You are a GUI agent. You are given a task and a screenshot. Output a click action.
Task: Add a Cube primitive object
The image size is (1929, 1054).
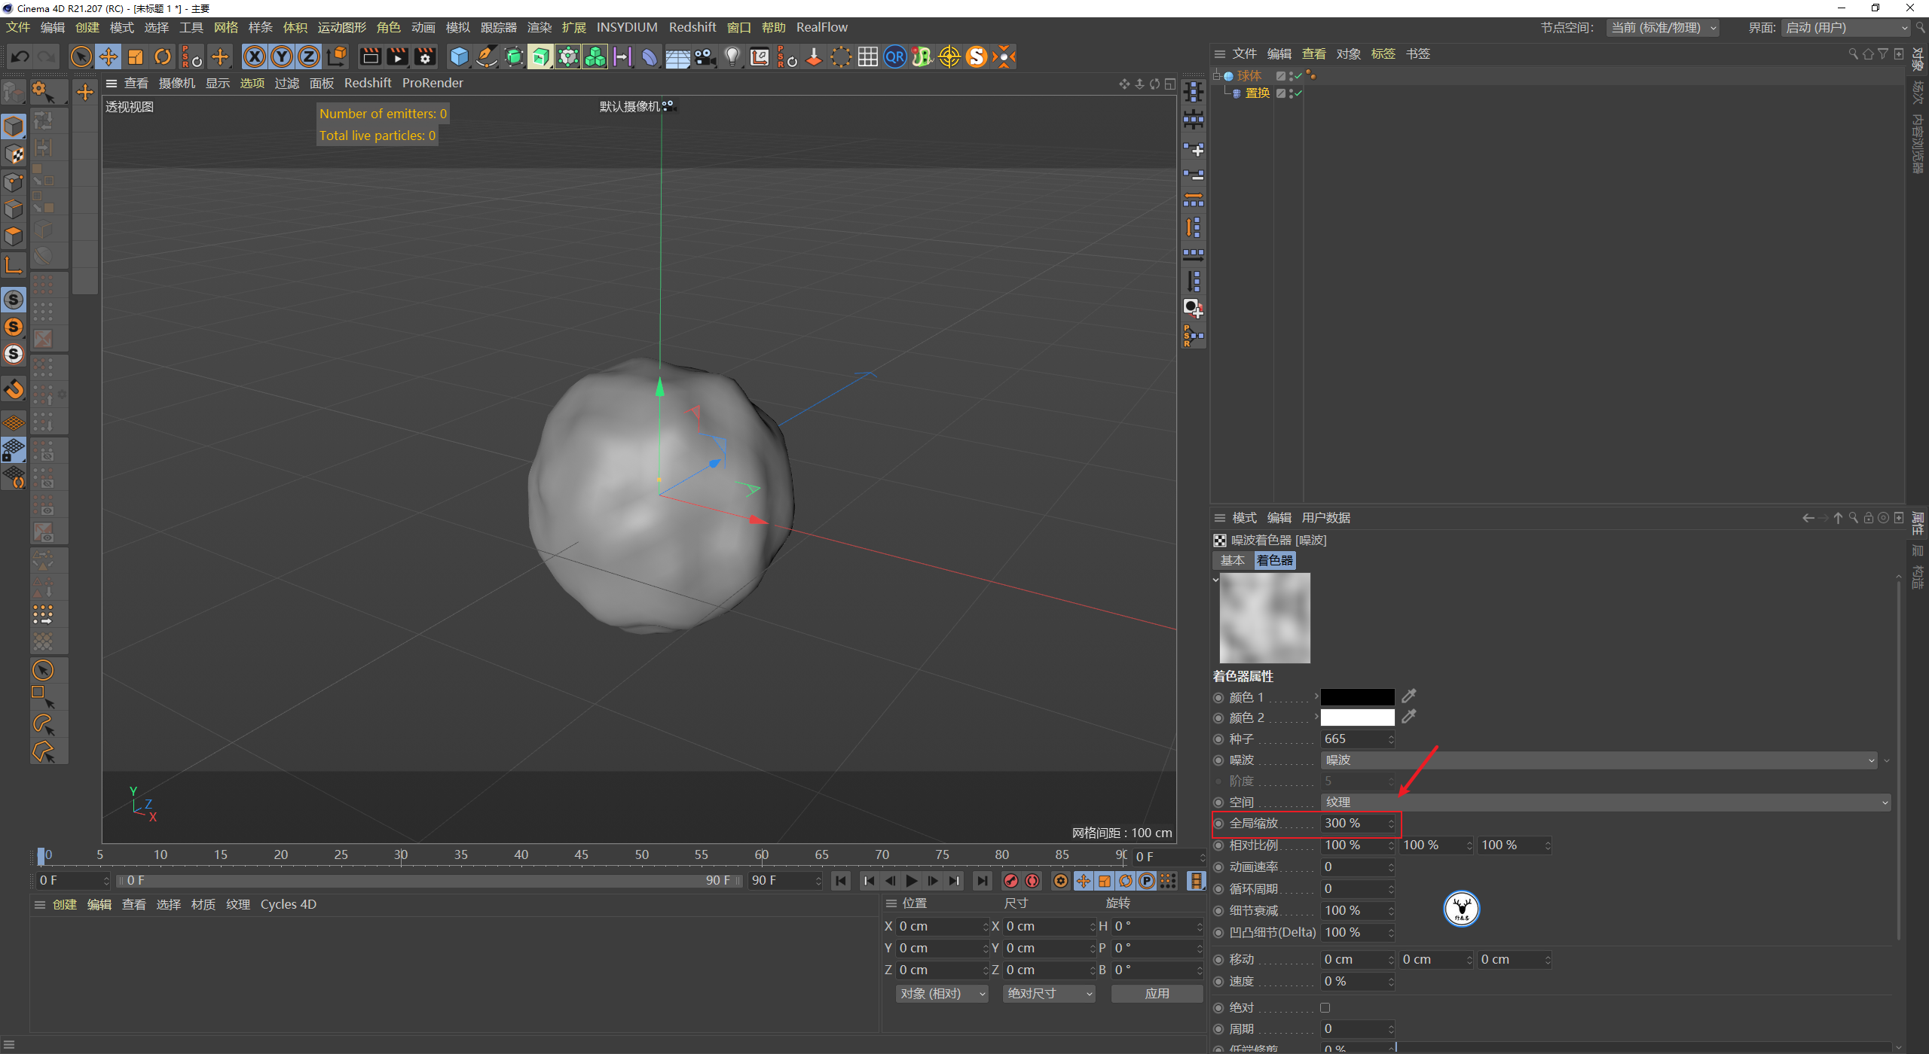(459, 57)
